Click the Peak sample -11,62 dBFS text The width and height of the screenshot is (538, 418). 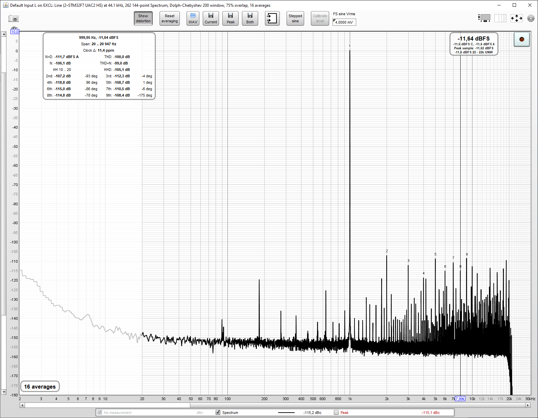pos(474,48)
